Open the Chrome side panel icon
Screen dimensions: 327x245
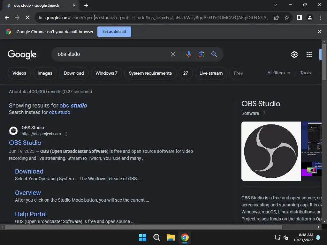coord(300,18)
